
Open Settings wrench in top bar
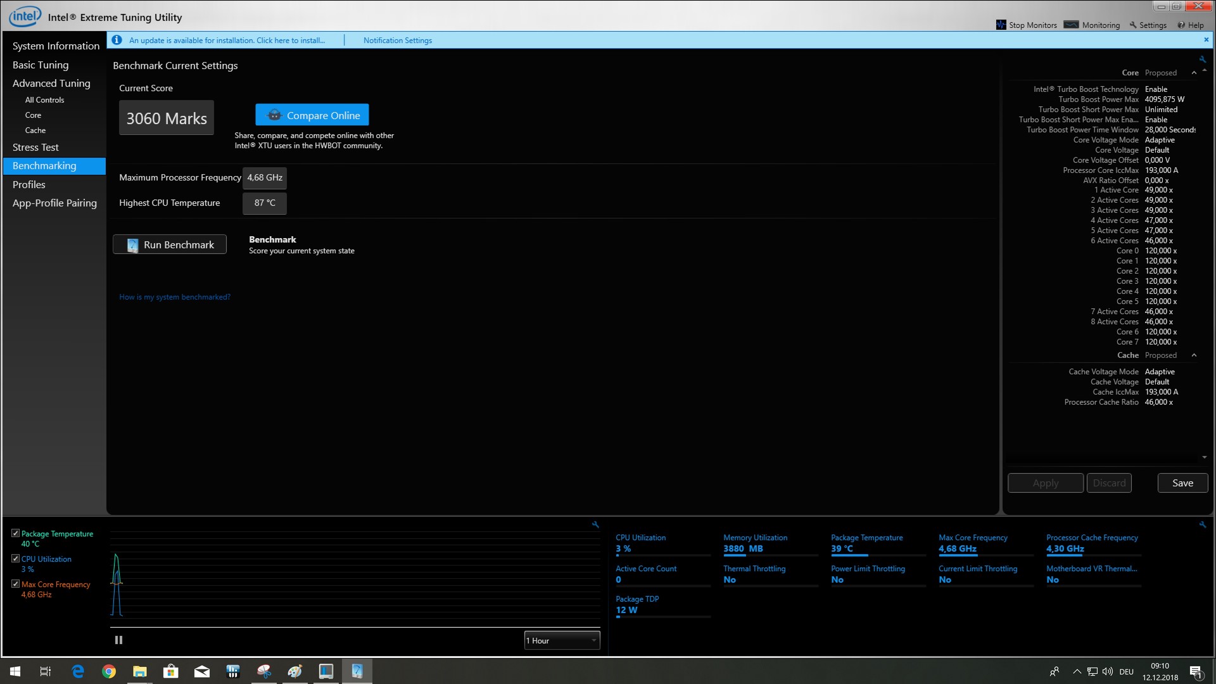point(1133,25)
